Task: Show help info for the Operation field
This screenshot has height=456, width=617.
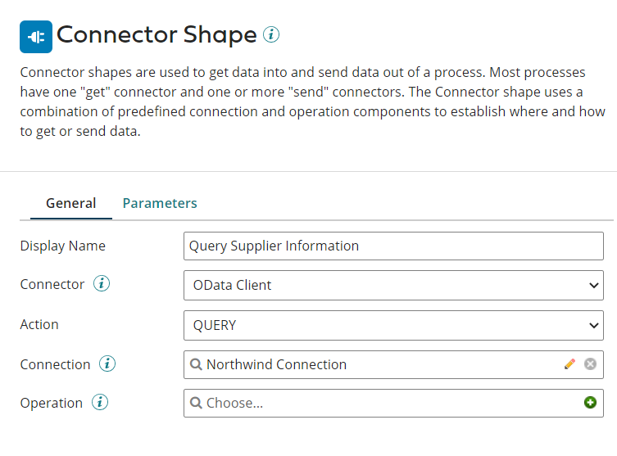Action: (100, 403)
